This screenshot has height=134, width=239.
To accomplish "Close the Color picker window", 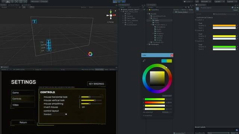I will [172, 55].
